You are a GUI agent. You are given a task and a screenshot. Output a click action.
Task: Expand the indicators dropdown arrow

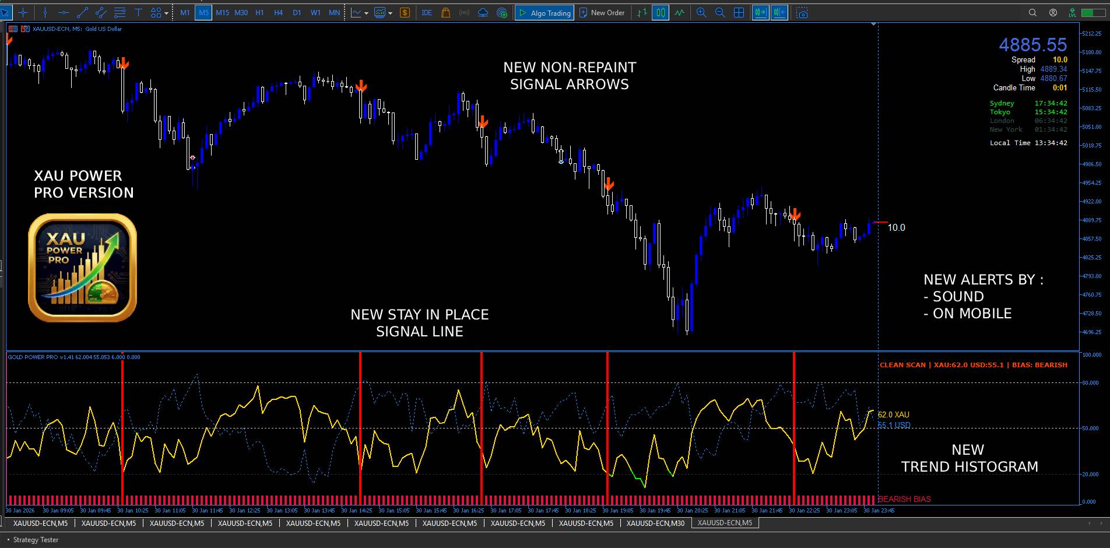[x=390, y=13]
